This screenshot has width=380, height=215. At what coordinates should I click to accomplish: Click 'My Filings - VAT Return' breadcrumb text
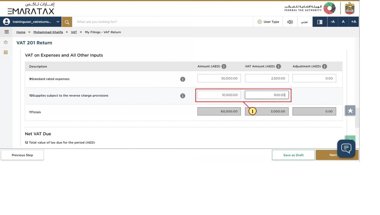pyautogui.click(x=103, y=32)
